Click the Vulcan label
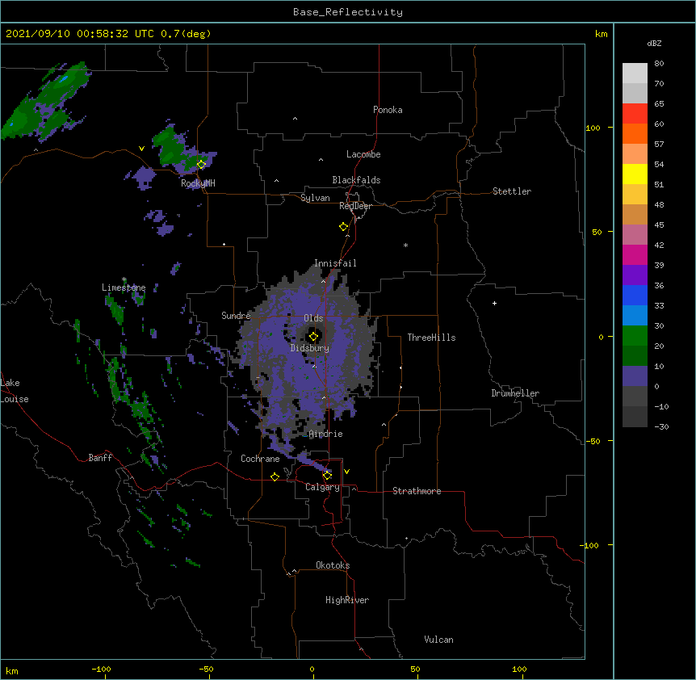 pos(438,640)
